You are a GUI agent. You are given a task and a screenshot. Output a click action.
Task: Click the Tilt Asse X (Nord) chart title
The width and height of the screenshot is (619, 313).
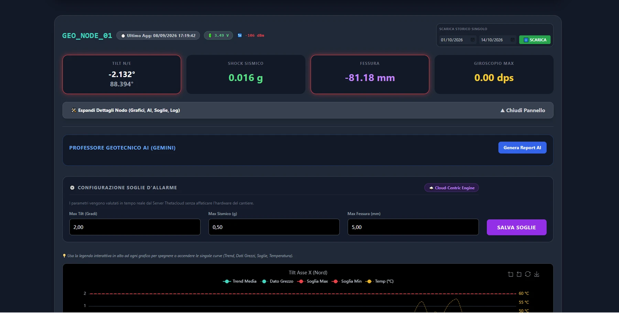pos(308,273)
